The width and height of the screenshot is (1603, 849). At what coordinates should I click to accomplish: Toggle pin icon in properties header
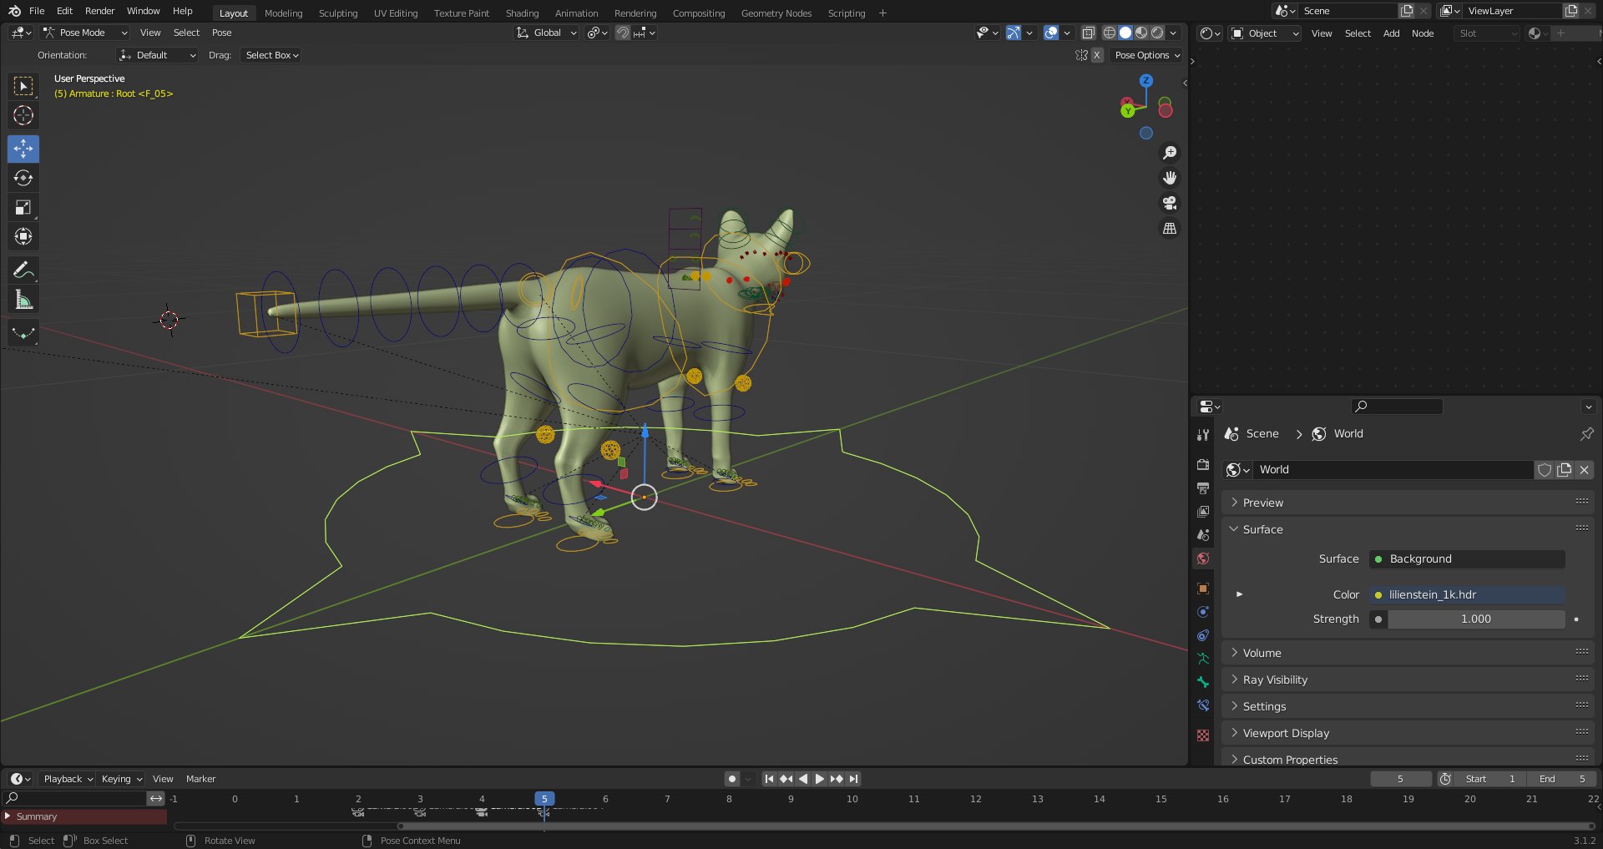pyautogui.click(x=1586, y=433)
